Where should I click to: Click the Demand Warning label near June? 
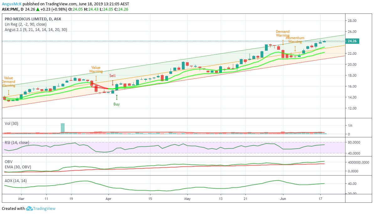tap(283, 33)
